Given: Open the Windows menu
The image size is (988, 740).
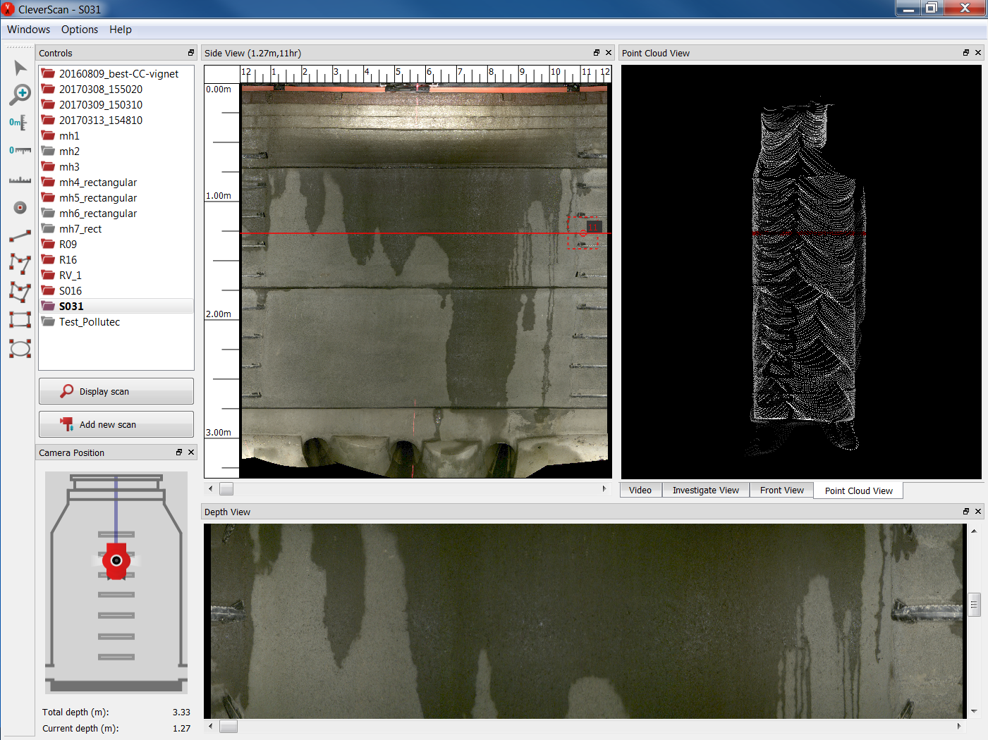Looking at the screenshot, I should [28, 30].
